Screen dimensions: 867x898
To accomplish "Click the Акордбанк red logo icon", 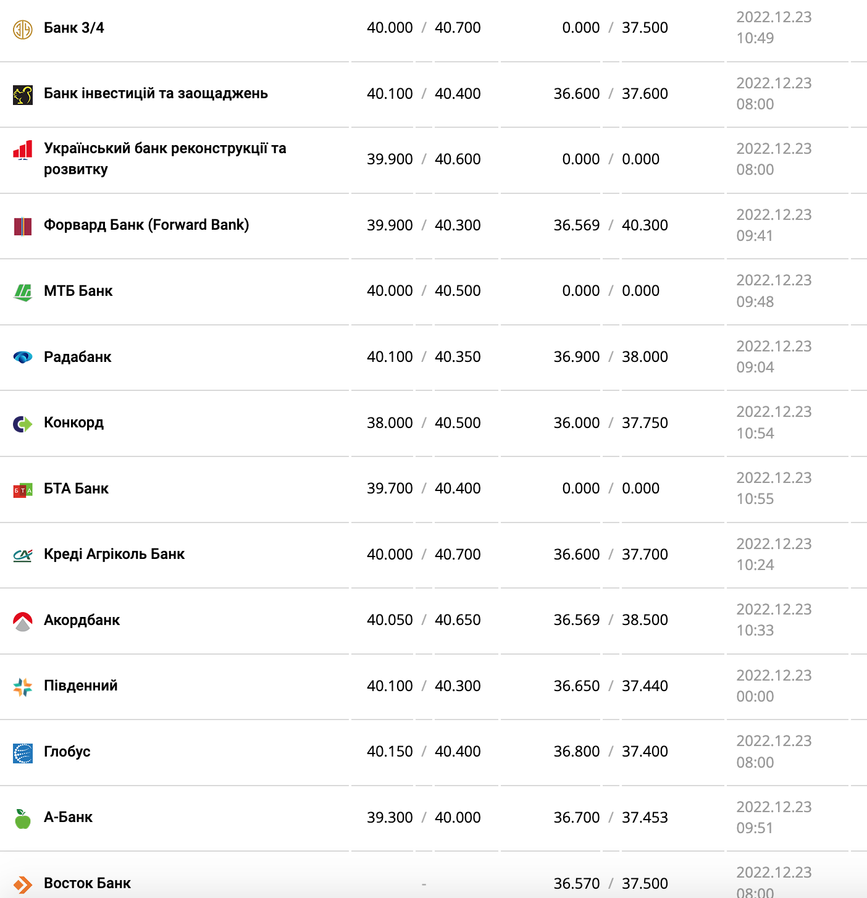I will tap(23, 621).
